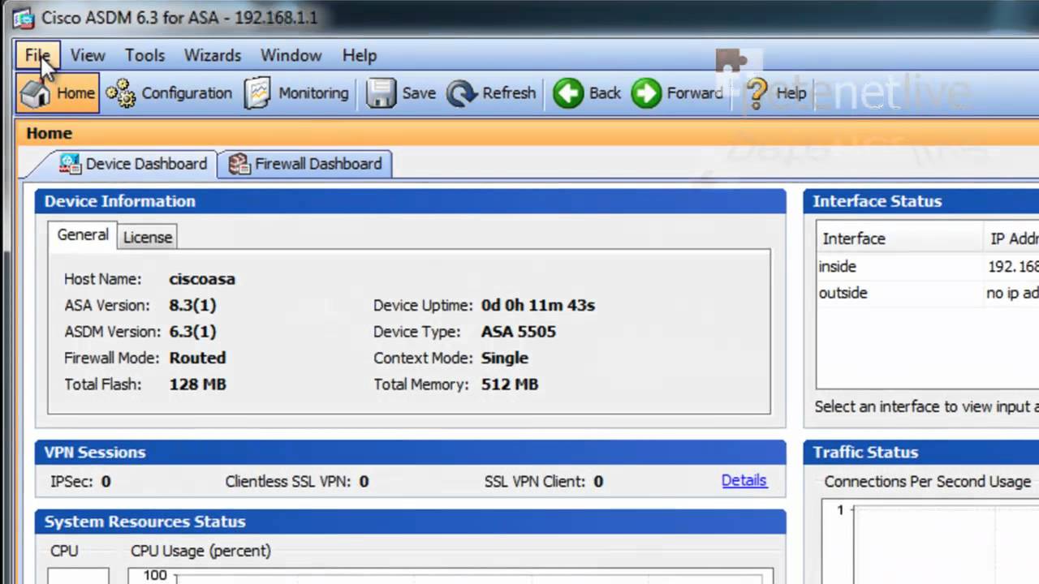Select the outside interface row

927,293
